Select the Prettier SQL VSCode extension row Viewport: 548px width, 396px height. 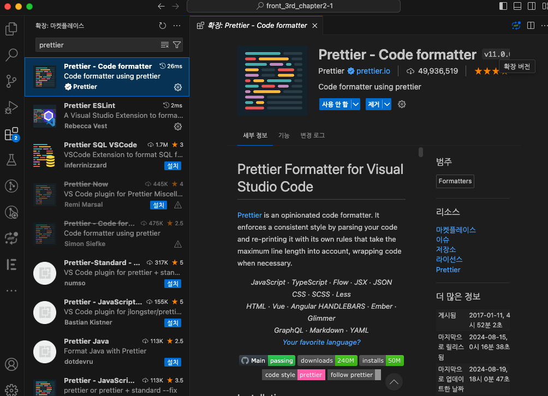107,155
